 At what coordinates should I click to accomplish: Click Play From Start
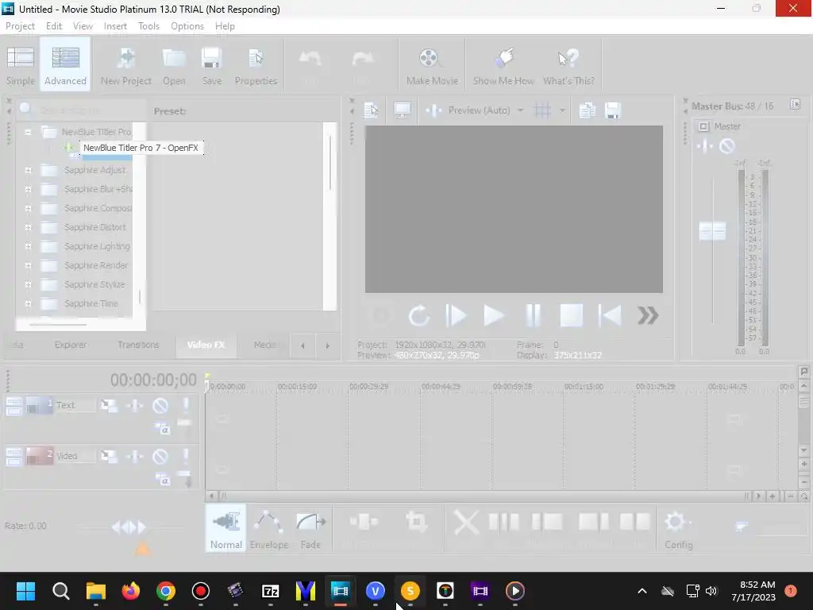tap(457, 315)
